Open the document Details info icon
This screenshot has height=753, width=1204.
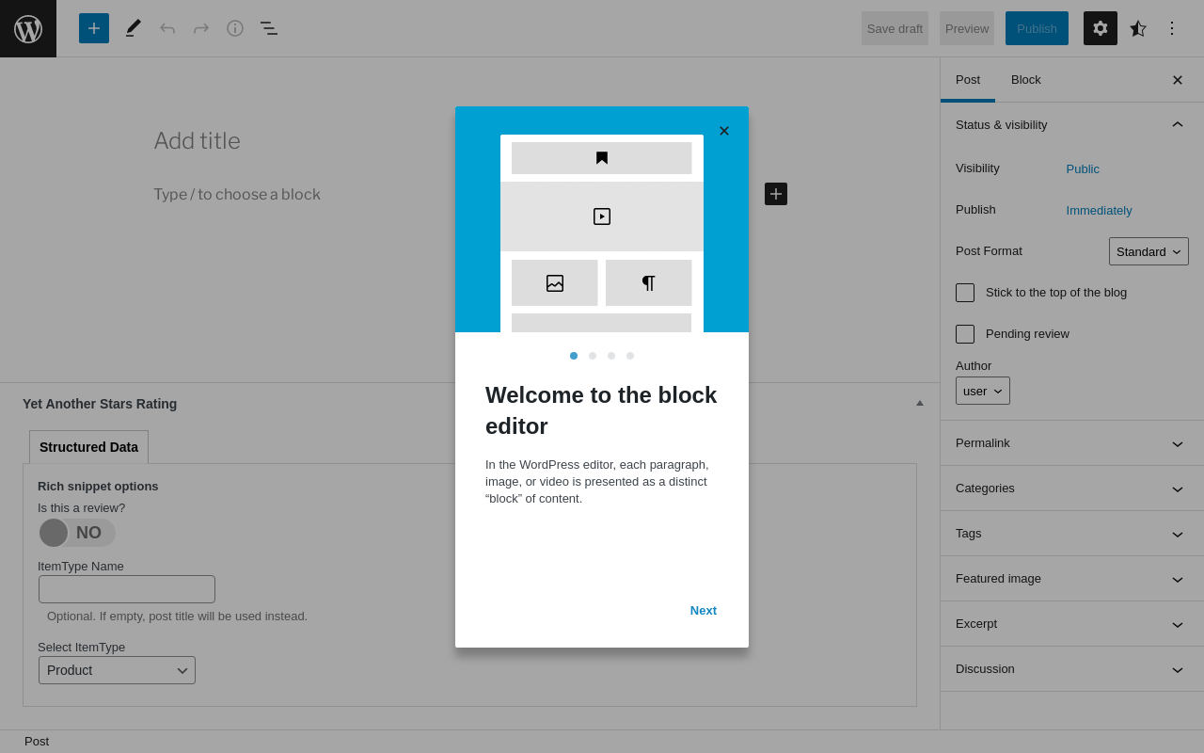pyautogui.click(x=235, y=28)
